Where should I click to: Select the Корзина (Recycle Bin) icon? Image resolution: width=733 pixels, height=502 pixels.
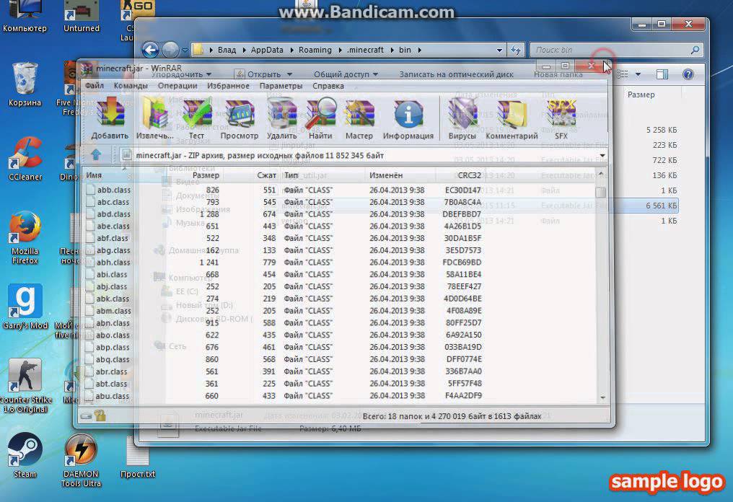25,84
